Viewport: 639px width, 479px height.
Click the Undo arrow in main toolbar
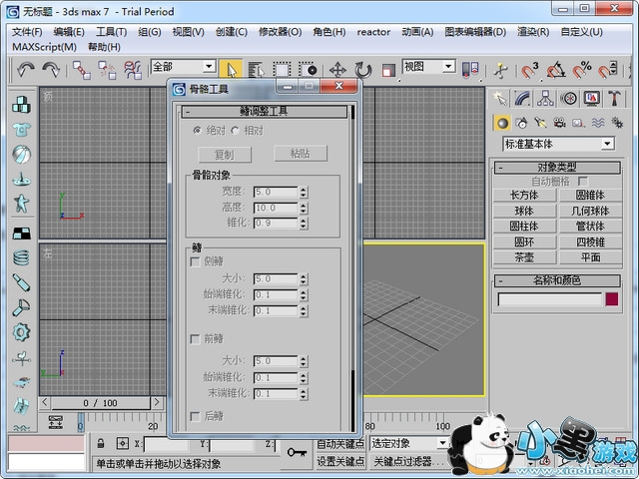click(x=26, y=70)
